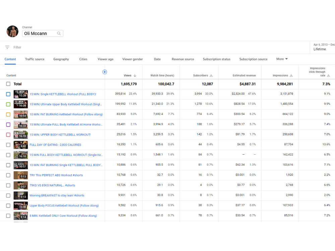Expand the More tabs dropdown
The height and width of the screenshot is (251, 335).
tap(282, 59)
